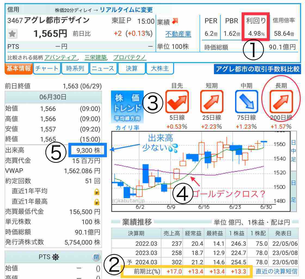Open the 大株主 tab
The height and width of the screenshot is (279, 305).
pyautogui.click(x=160, y=68)
